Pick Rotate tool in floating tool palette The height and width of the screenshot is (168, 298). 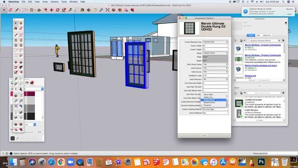16,67
